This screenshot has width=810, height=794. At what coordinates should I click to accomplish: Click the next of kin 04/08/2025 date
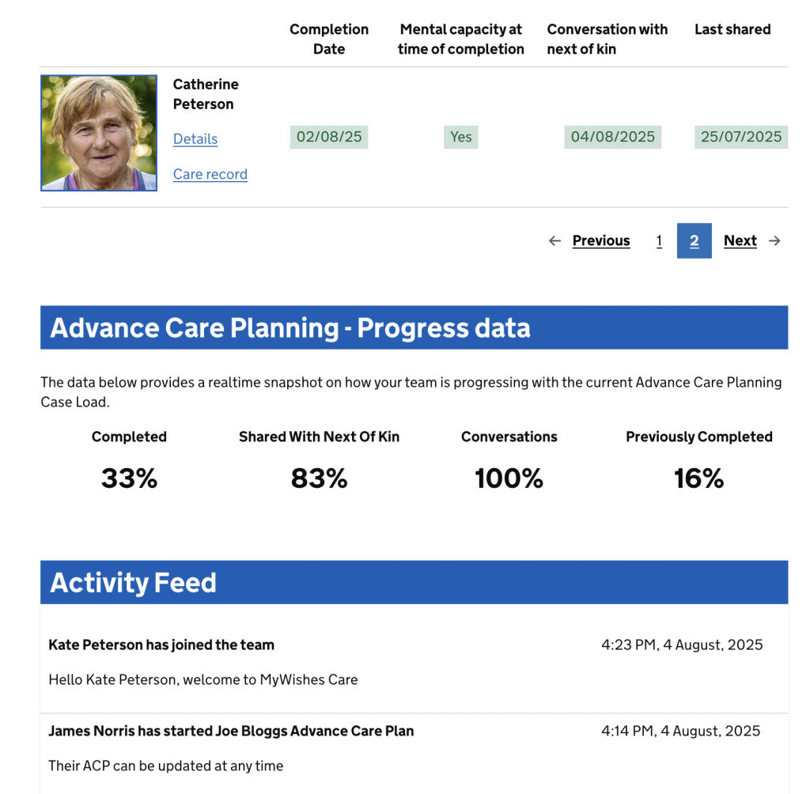coord(613,137)
